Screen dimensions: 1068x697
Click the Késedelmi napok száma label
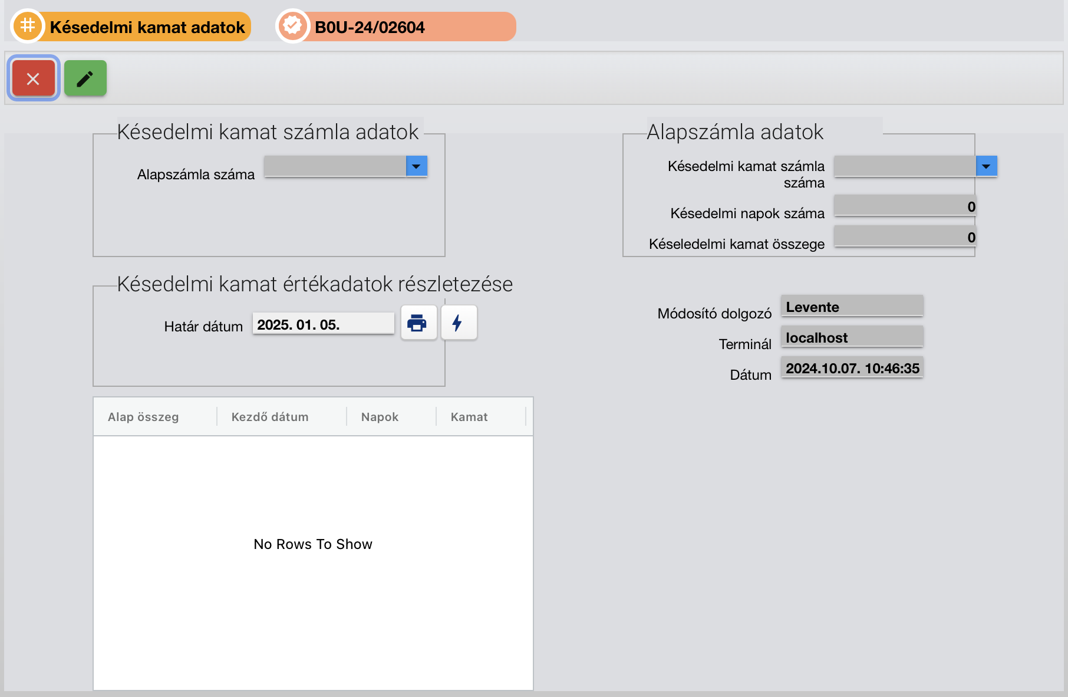(x=747, y=213)
